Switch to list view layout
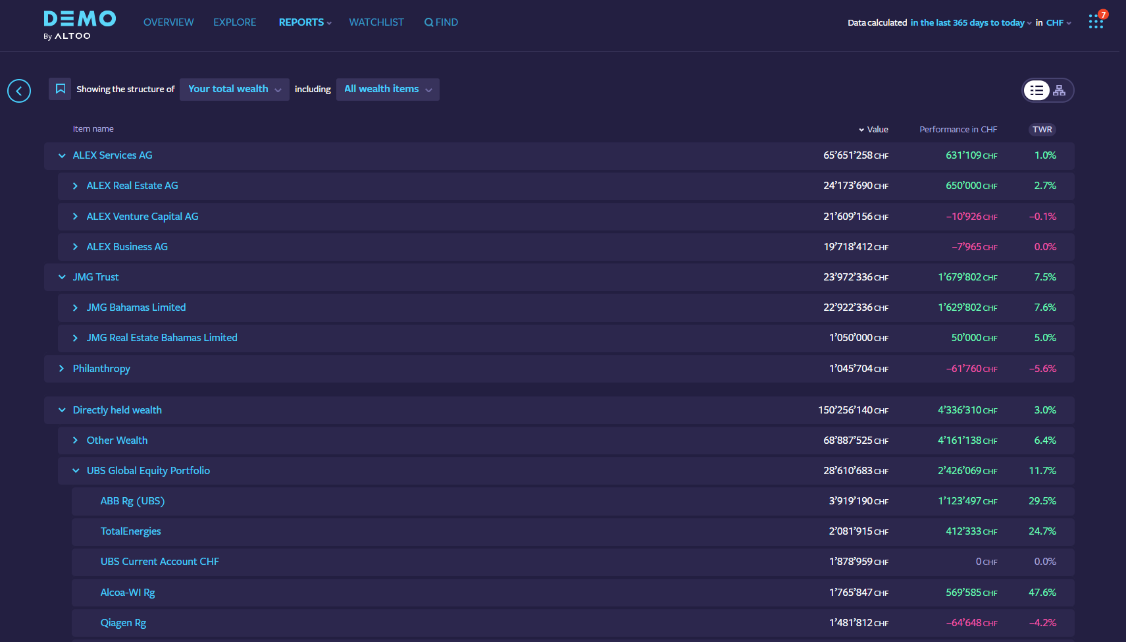Viewport: 1126px width, 642px height. pyautogui.click(x=1037, y=90)
